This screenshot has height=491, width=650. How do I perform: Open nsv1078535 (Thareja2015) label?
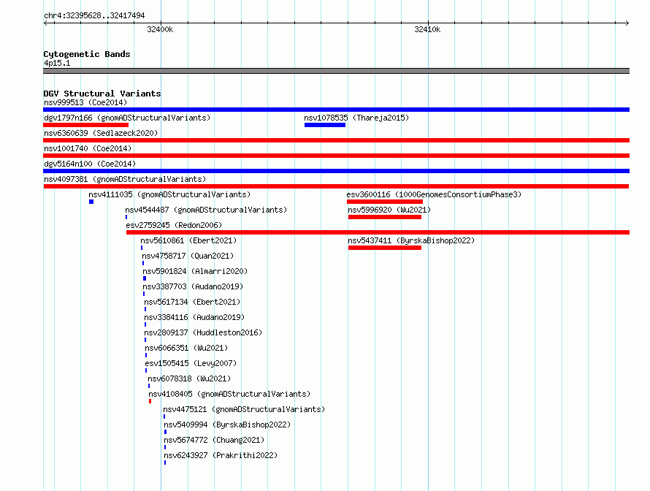(356, 118)
